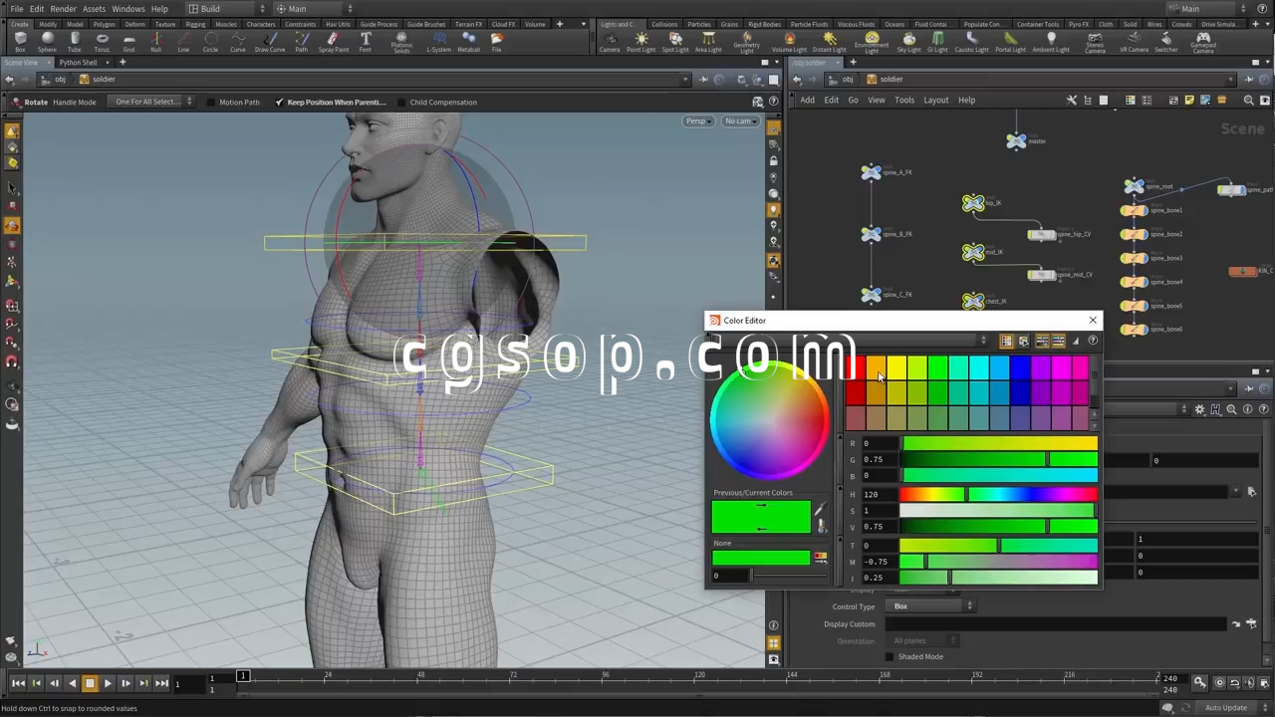Viewport: 1275px width, 717px height.
Task: Select the master node in network
Action: click(1016, 141)
